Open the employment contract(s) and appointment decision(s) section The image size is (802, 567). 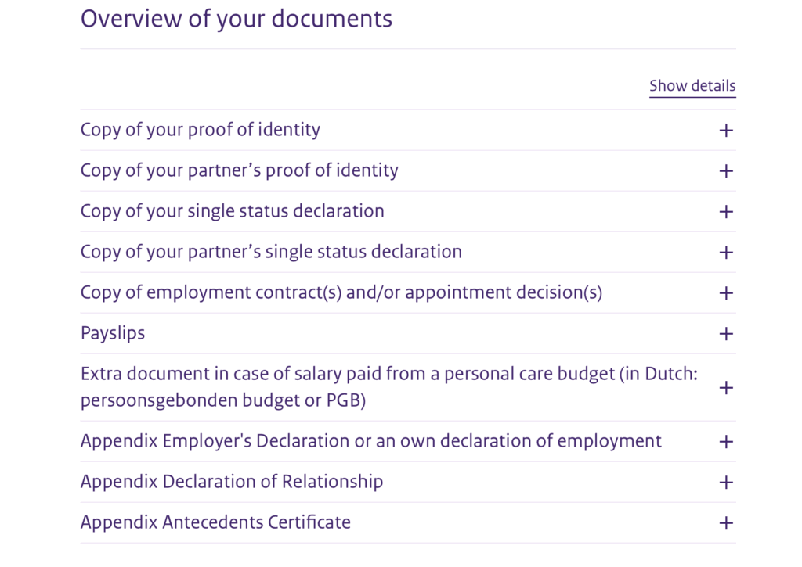pyautogui.click(x=341, y=292)
